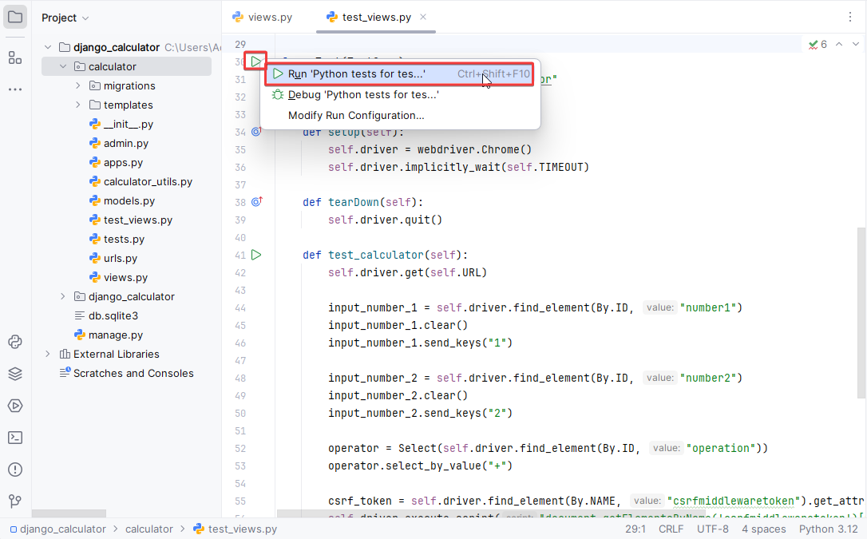
Task: Switch to the views.py editor tab
Action: (x=270, y=17)
